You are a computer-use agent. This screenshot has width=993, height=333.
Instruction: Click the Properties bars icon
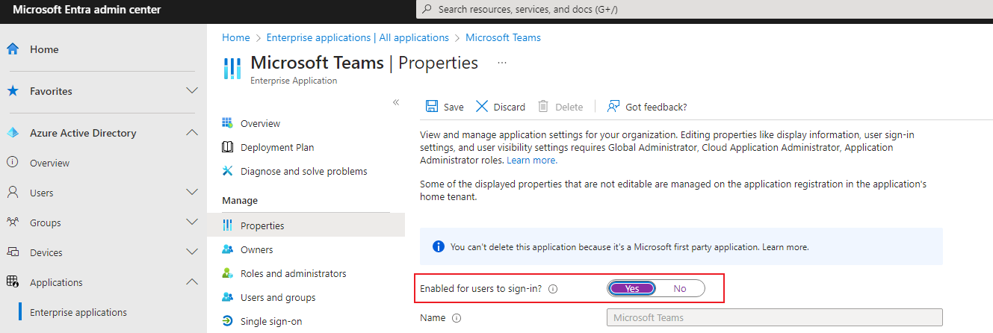coord(228,225)
